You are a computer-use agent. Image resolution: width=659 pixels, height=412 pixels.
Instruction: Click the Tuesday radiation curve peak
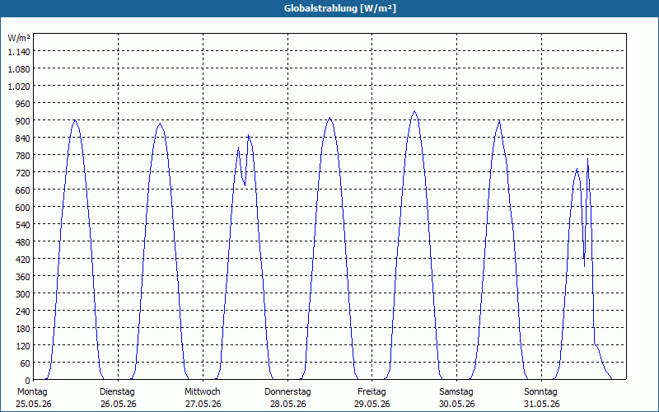[x=160, y=123]
